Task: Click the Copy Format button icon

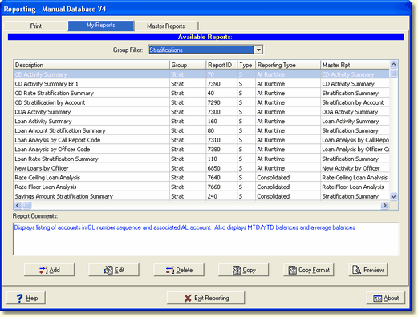Action: pyautogui.click(x=293, y=270)
